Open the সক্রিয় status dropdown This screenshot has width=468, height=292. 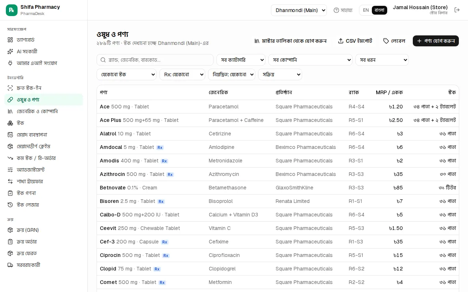point(280,74)
